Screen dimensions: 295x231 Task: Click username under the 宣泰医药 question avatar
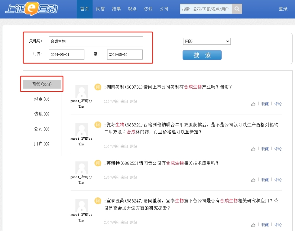[81, 217]
